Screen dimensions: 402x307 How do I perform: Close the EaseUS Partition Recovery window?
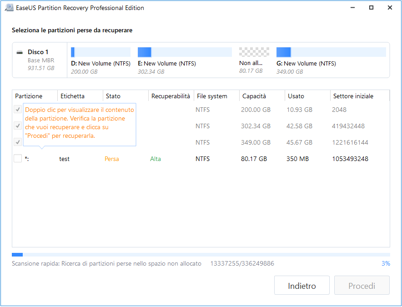click(390, 8)
